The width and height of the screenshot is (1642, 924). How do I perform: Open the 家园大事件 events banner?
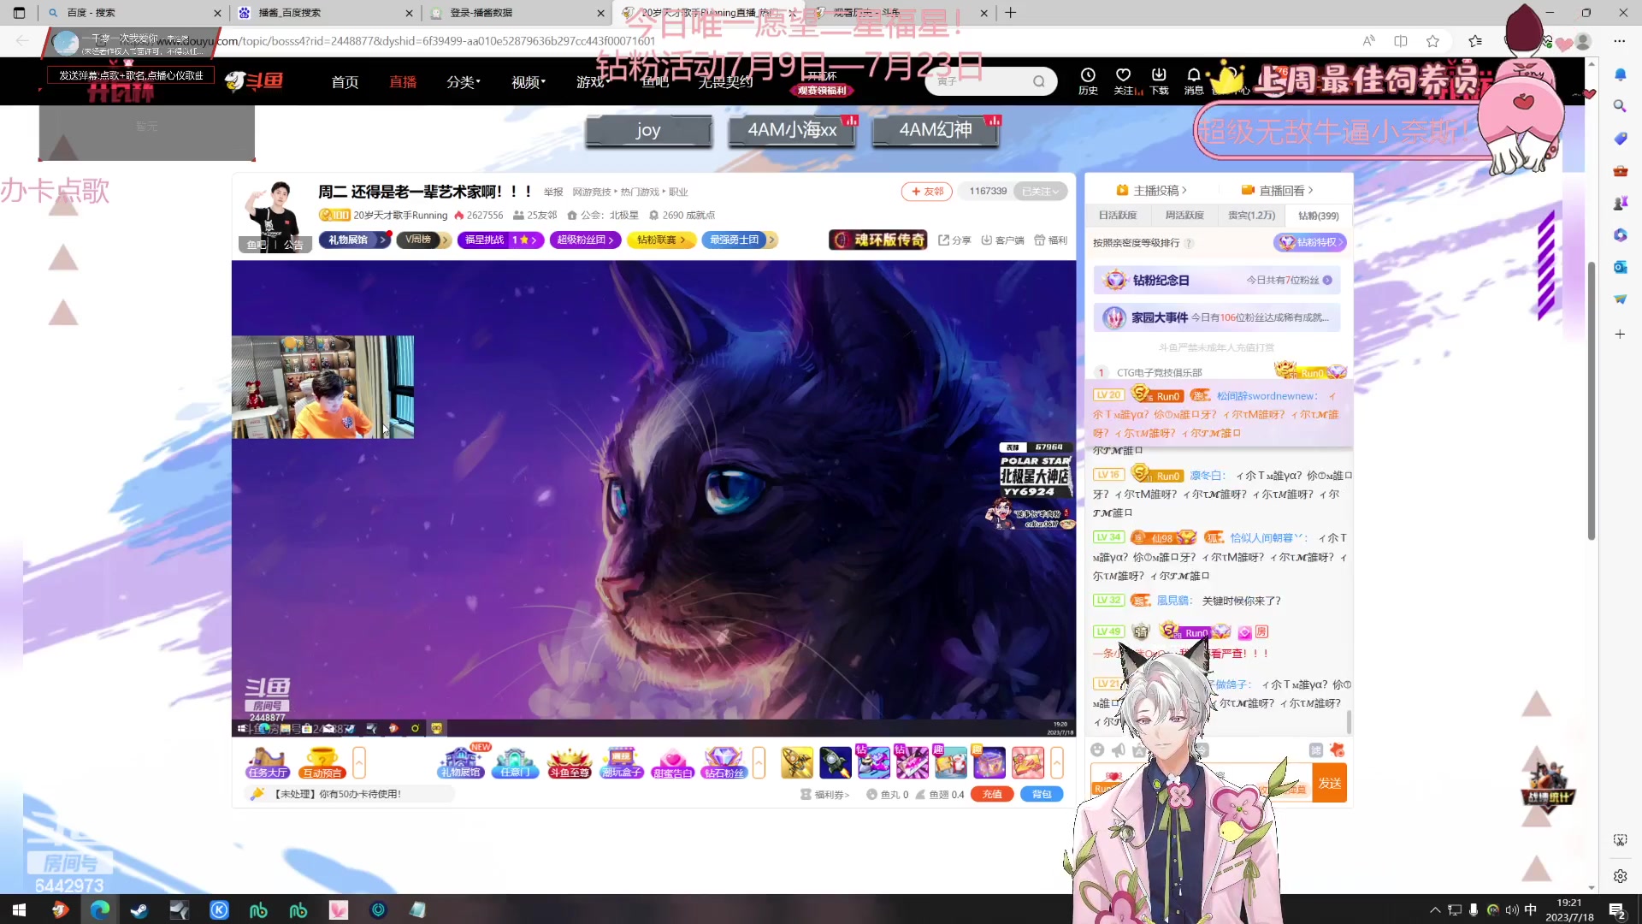pyautogui.click(x=1217, y=317)
